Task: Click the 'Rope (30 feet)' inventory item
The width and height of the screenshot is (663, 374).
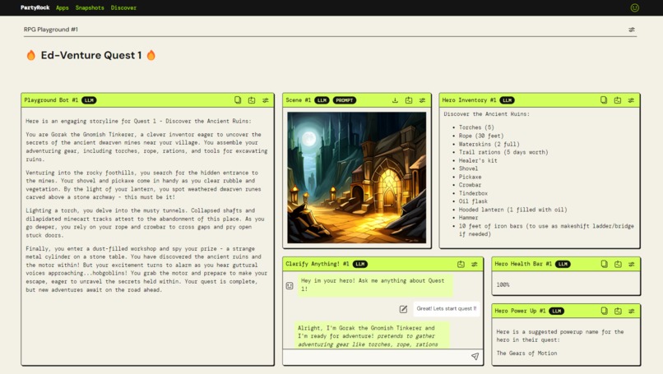Action: (481, 136)
